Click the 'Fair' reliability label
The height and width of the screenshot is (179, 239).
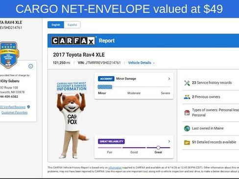[x=110, y=152]
